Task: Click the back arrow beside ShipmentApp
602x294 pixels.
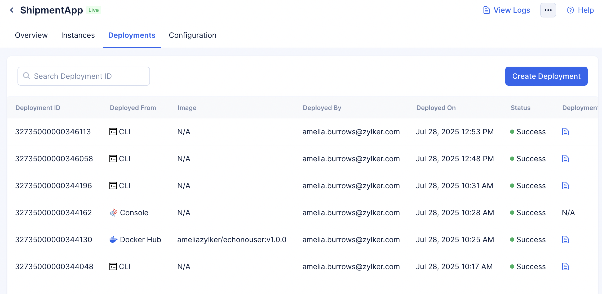Action: tap(12, 10)
